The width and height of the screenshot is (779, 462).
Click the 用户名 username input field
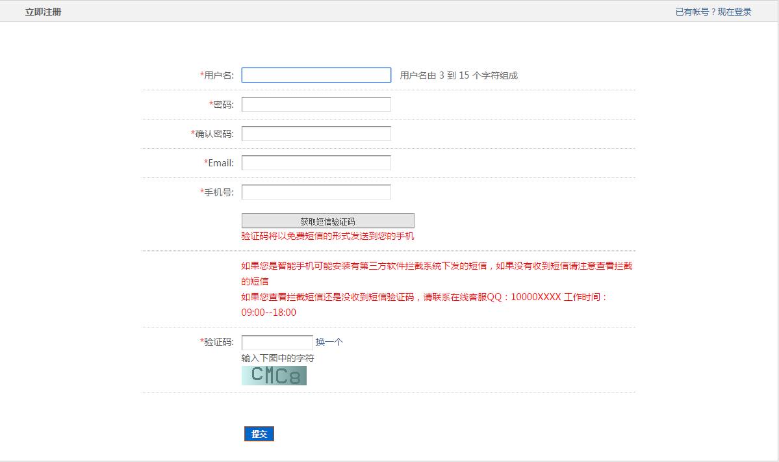(316, 75)
